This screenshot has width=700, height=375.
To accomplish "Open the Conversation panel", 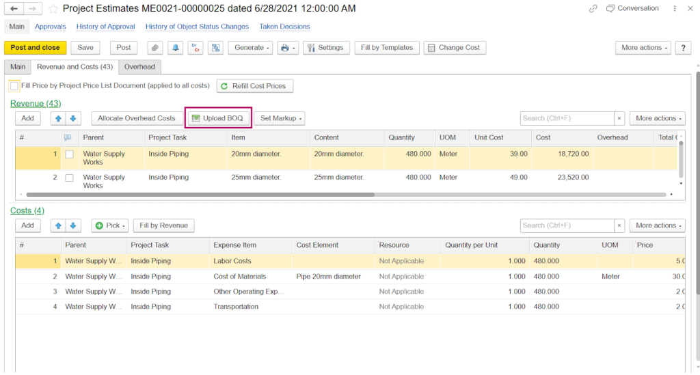I will pyautogui.click(x=632, y=8).
